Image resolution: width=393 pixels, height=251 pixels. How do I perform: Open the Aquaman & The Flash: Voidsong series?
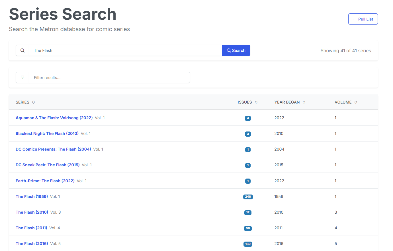[54, 118]
